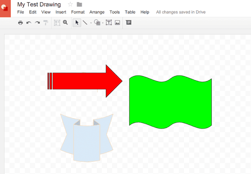Open the Insert menu
The height and width of the screenshot is (174, 251).
61,12
